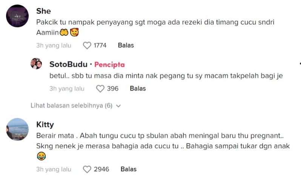Image resolution: width=301 pixels, height=177 pixels.
Task: Reply to Kitty's comment via Balas
Action: click(x=128, y=169)
